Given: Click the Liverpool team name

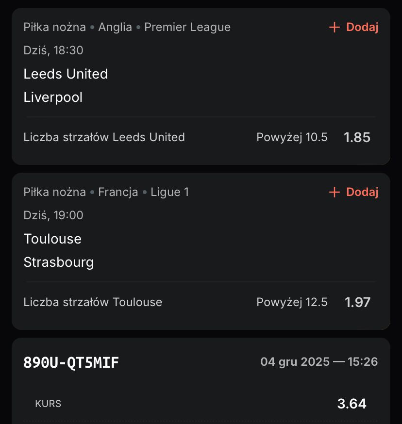Looking at the screenshot, I should (x=53, y=98).
